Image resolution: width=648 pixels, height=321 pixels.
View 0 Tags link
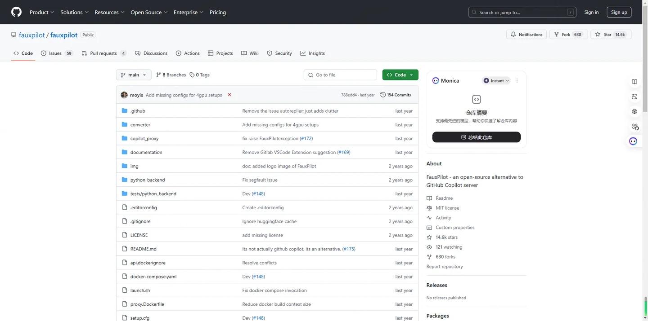(200, 75)
